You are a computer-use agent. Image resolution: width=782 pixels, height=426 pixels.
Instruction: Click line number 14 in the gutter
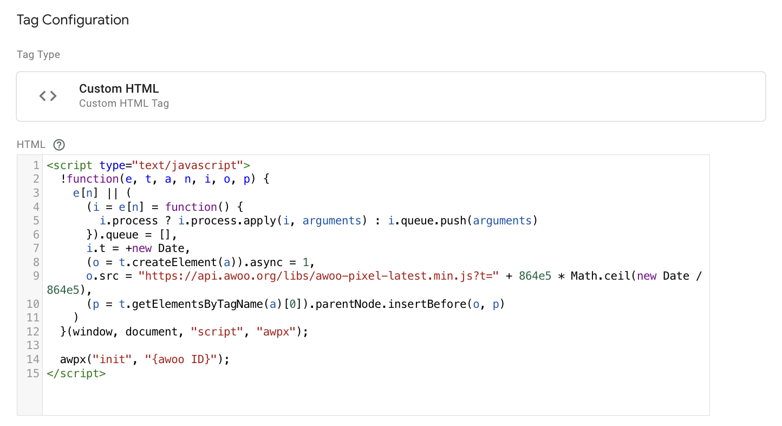tap(32, 359)
